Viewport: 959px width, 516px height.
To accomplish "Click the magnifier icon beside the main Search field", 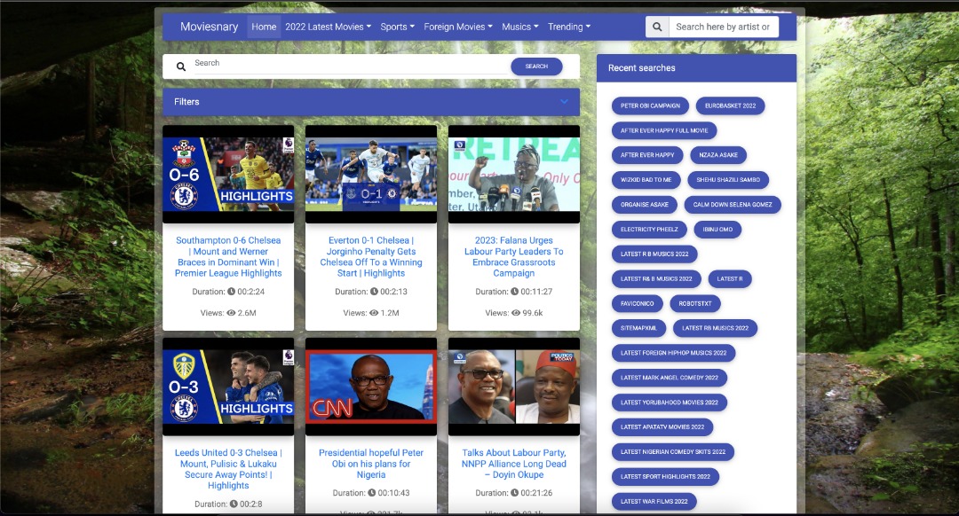I will tap(181, 66).
